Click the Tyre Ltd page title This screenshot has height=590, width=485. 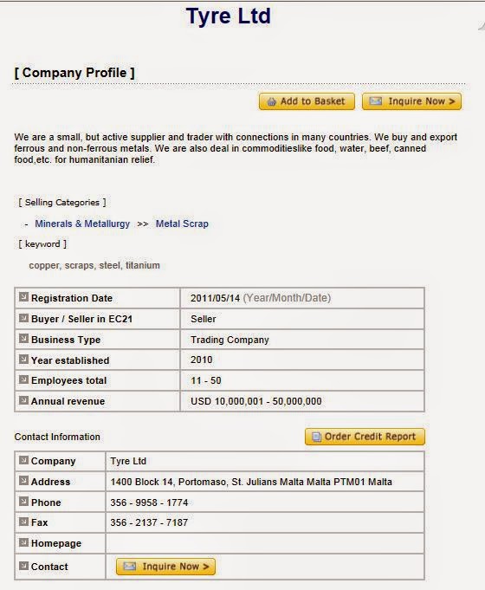tap(229, 16)
